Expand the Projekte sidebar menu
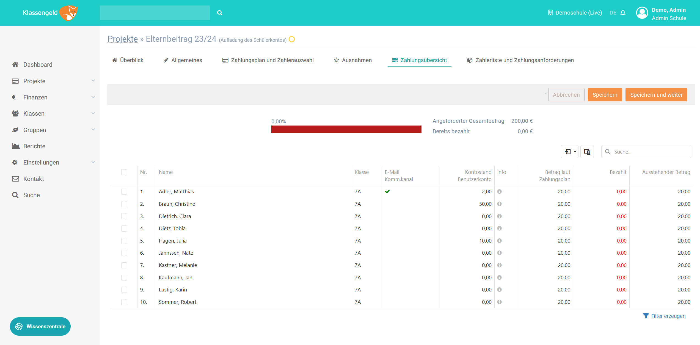Viewport: 700px width, 345px height. coord(34,81)
